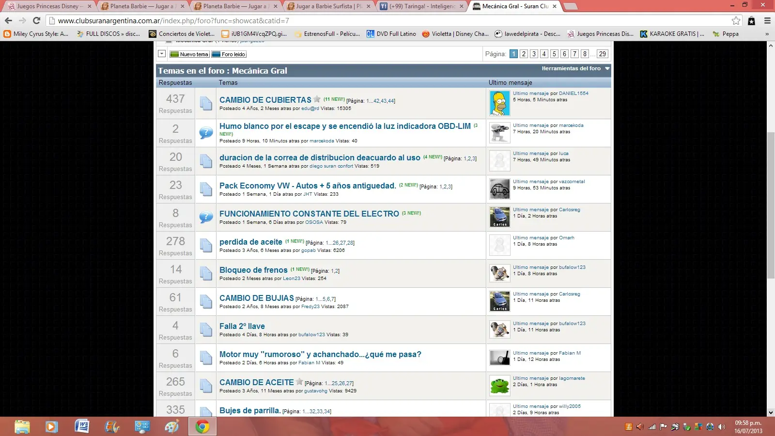This screenshot has width=775, height=436.
Task: Jump to last page 29
Action: coord(602,54)
